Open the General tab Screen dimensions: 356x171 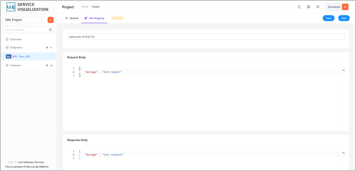[x=72, y=18]
